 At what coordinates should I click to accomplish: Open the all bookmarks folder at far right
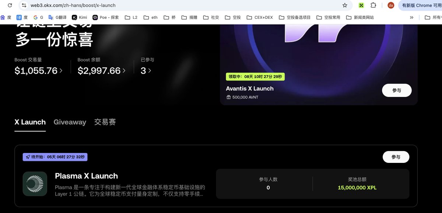433,17
